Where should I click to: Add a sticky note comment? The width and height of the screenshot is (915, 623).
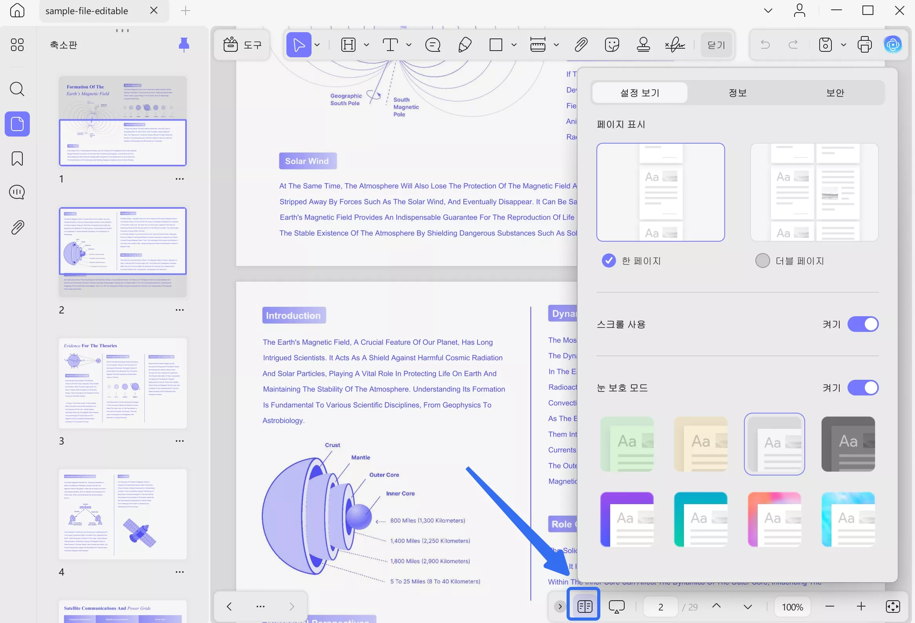(x=433, y=45)
